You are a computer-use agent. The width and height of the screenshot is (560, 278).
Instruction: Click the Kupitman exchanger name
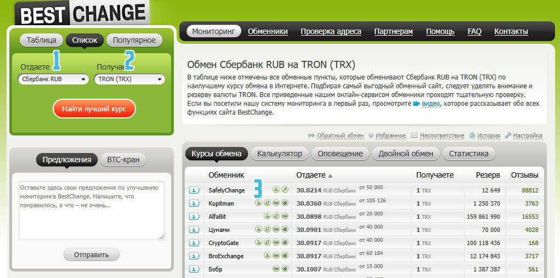(222, 203)
